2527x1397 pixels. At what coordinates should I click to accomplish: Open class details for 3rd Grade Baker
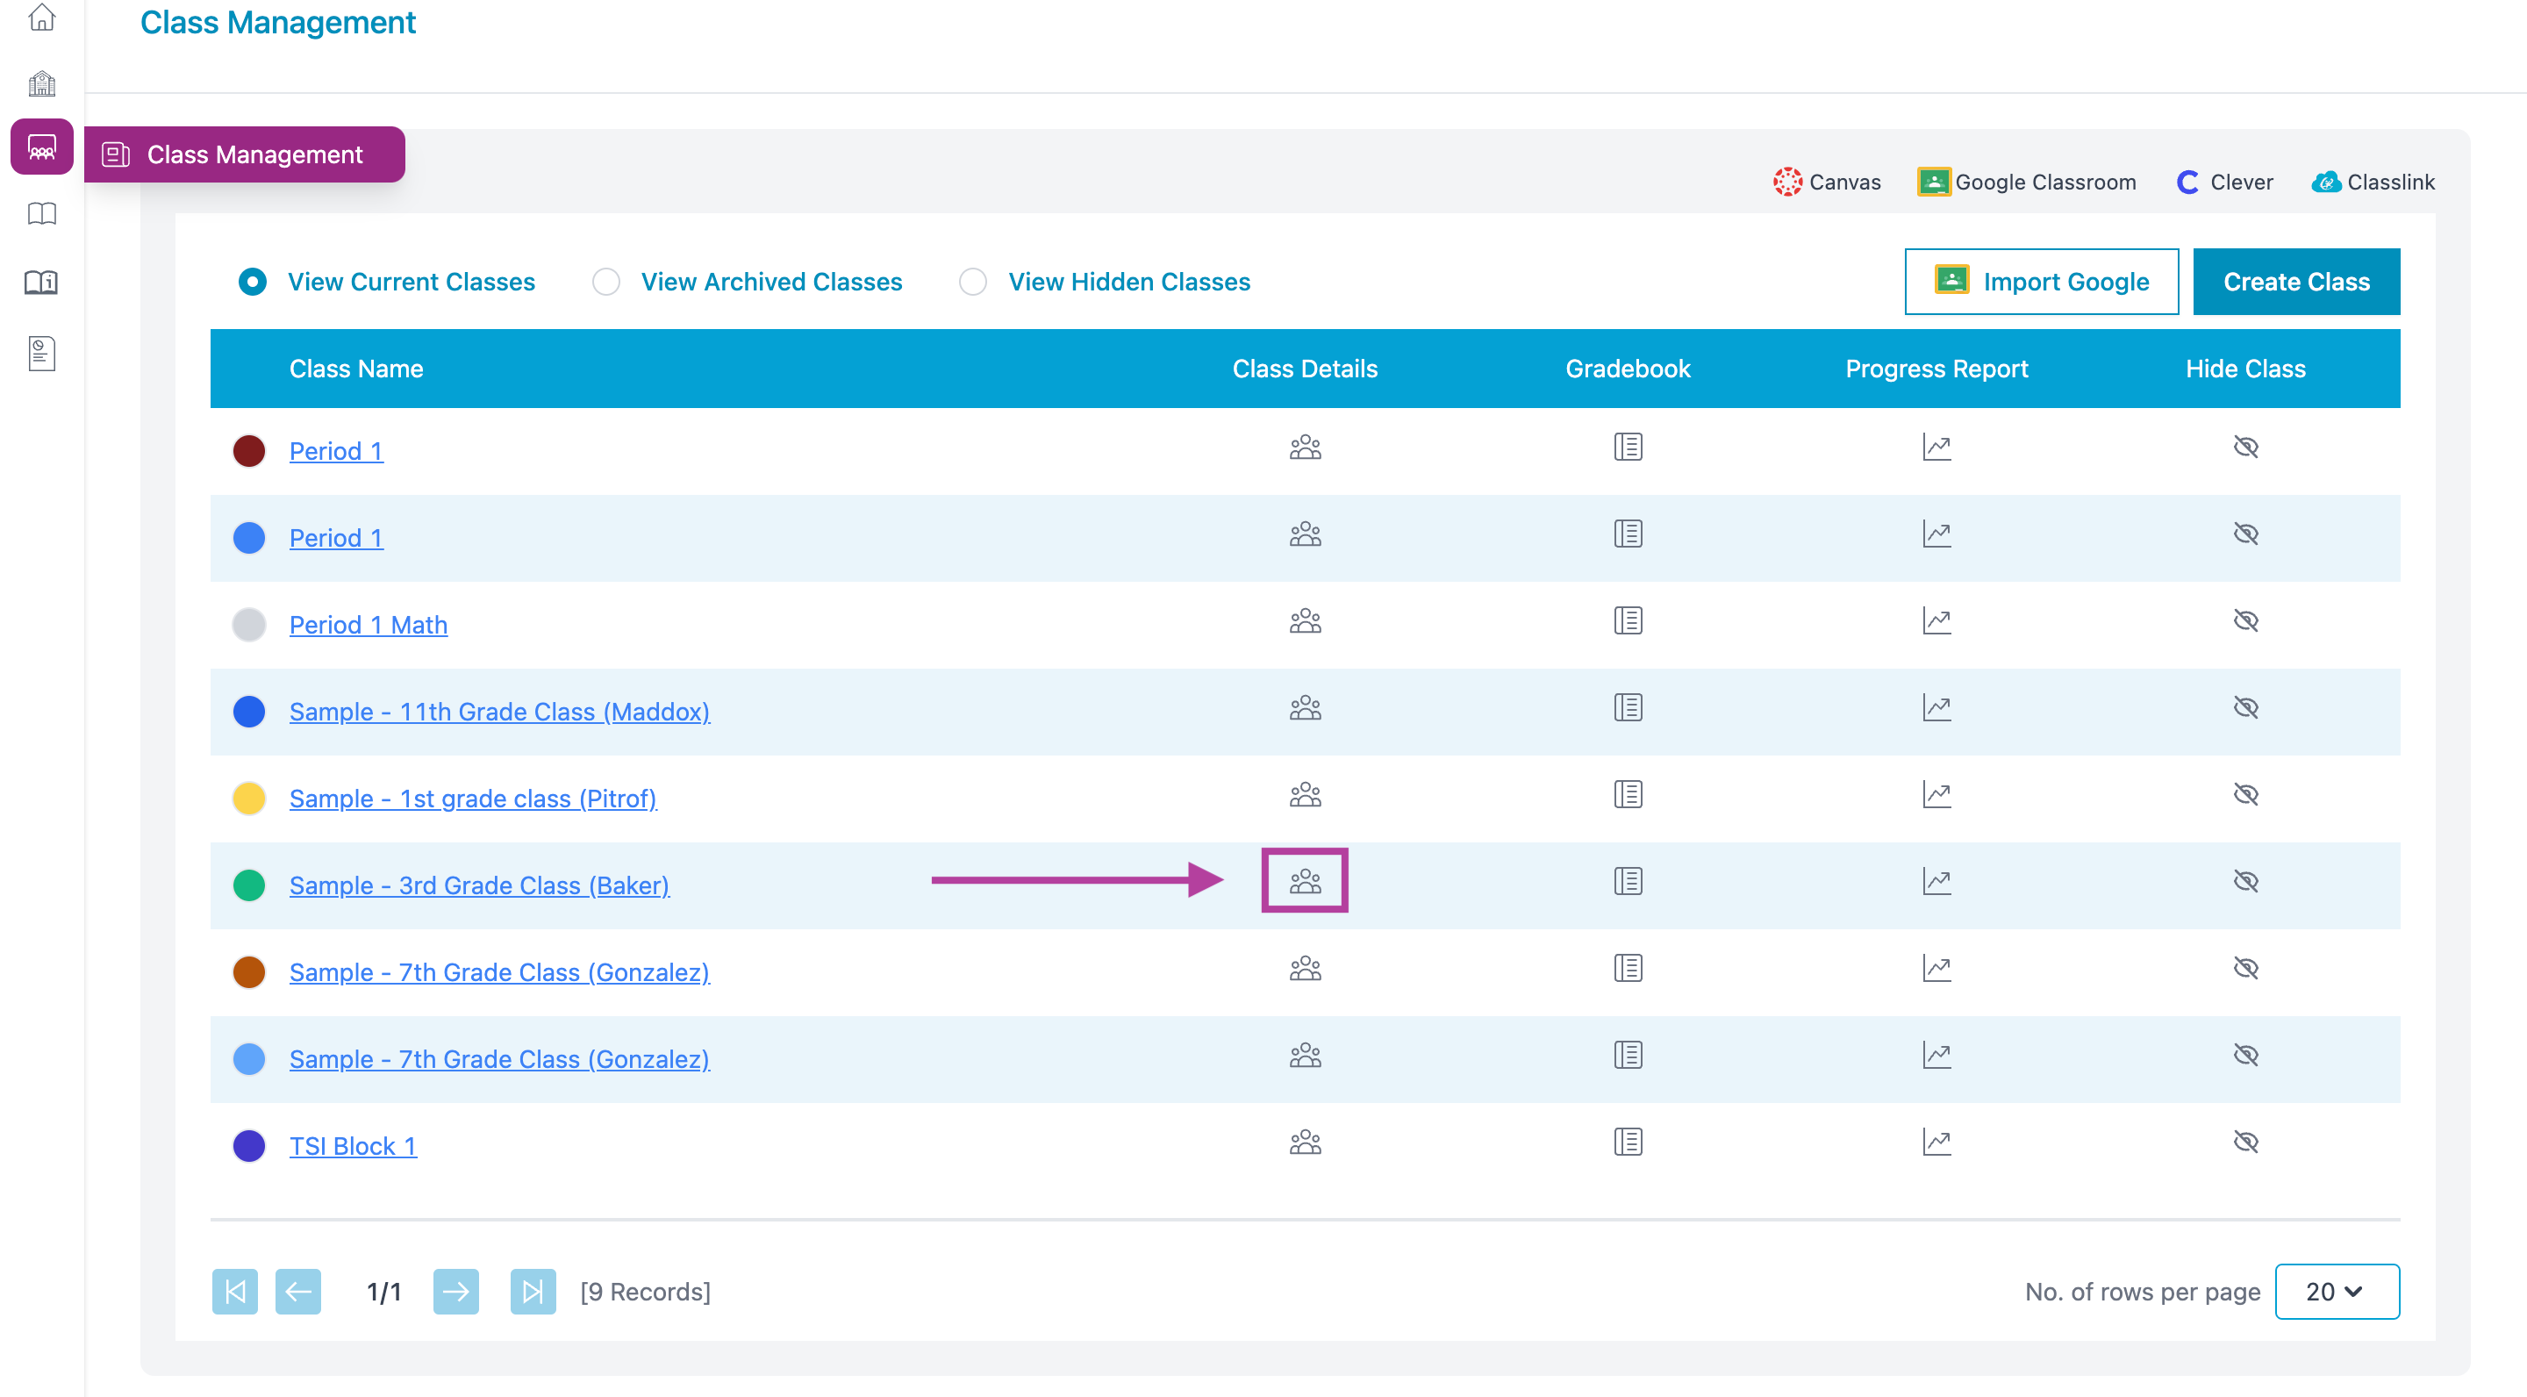1305,881
